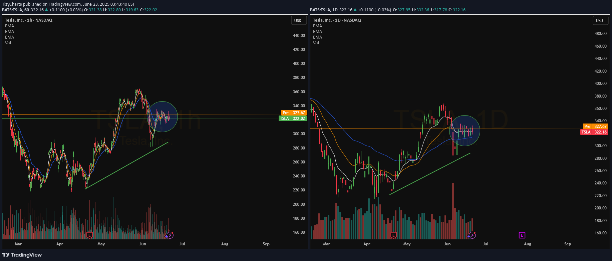612x261 pixels.
Task: Click the 'Tesla, Inc. · 1h · NASDAQ' title
Action: point(29,20)
